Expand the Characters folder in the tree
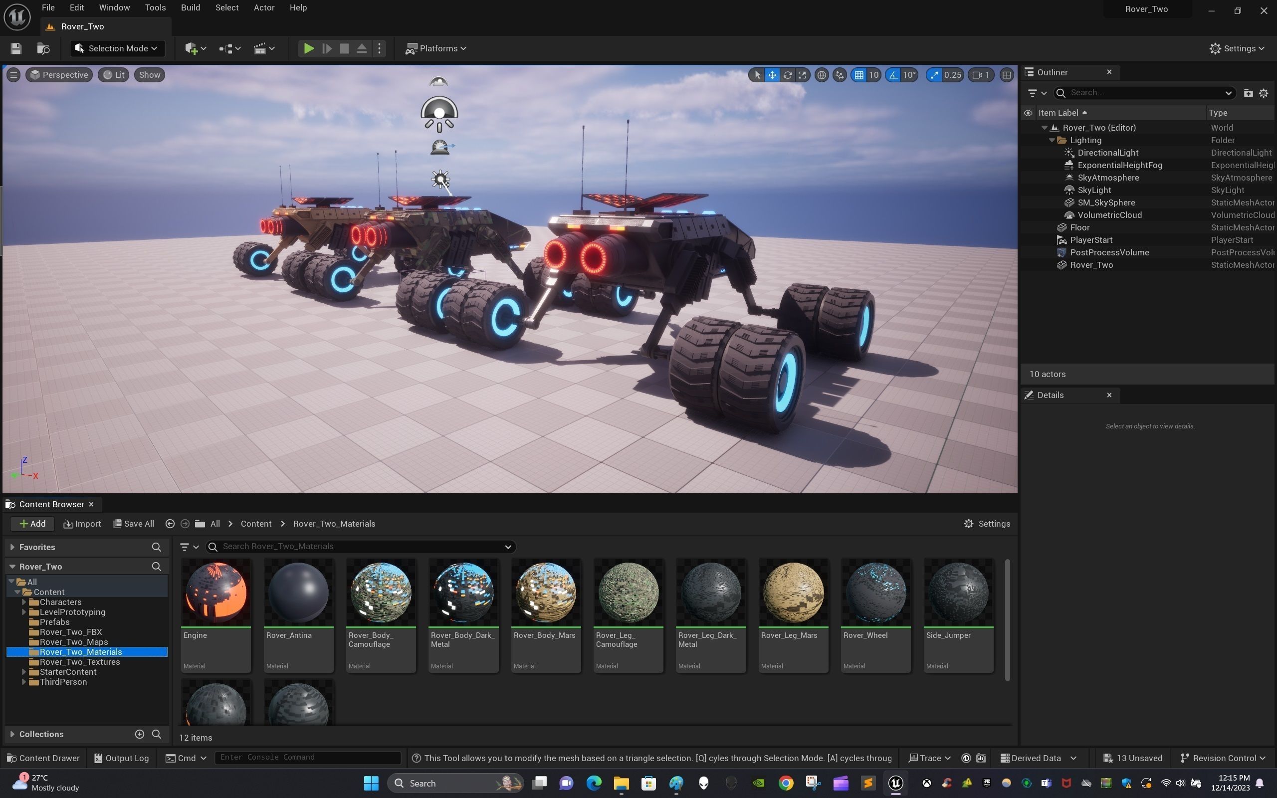The height and width of the screenshot is (798, 1277). (x=24, y=602)
